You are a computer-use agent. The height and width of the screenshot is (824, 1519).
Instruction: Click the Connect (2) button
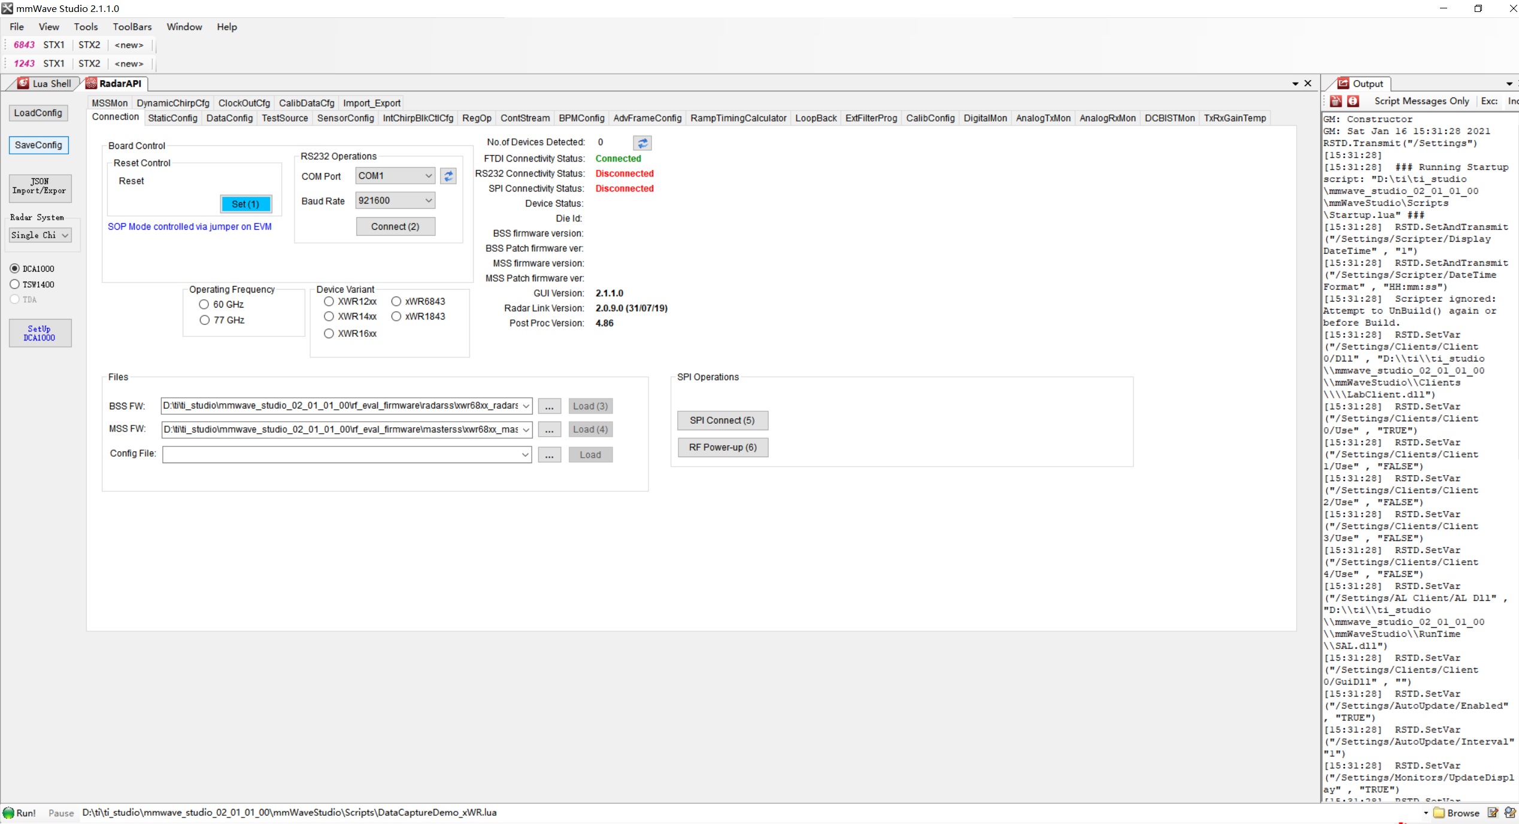coord(395,226)
